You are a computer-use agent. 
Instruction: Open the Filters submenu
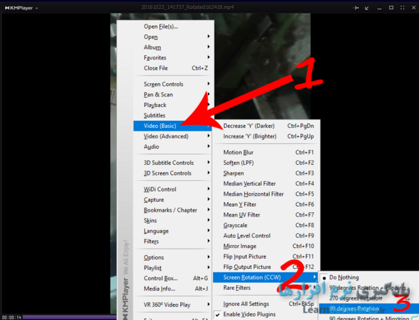pos(173,242)
